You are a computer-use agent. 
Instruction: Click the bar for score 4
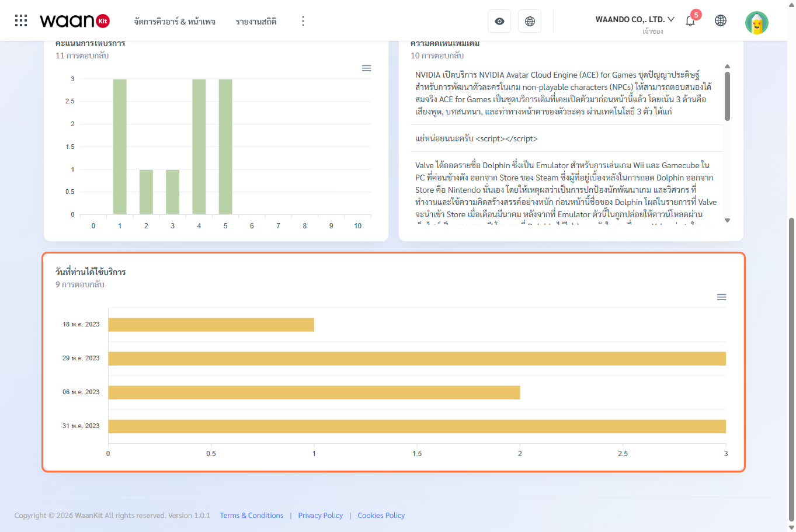coord(199,147)
